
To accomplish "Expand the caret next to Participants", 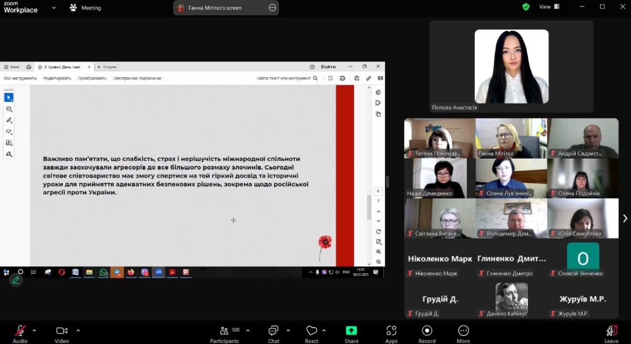I will tap(248, 330).
